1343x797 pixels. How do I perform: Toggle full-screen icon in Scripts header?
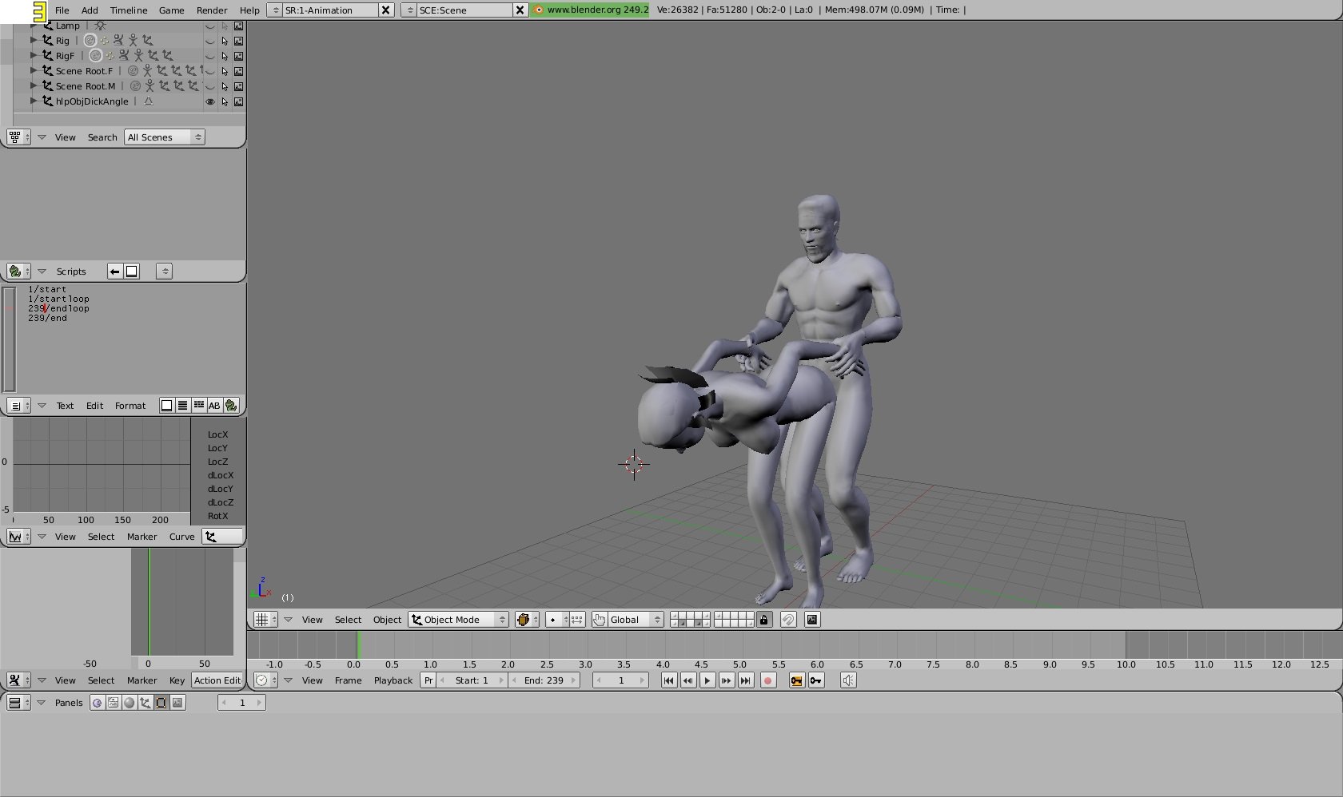point(132,272)
